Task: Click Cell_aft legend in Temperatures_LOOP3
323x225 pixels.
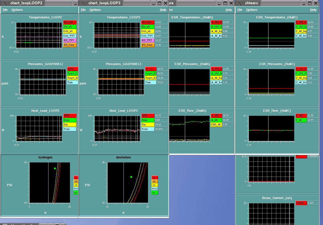Action: click(148, 31)
